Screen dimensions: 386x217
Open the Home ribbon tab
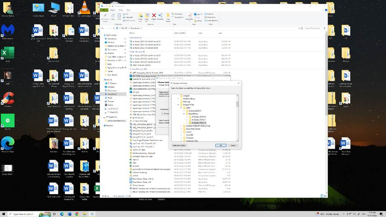click(x=113, y=10)
